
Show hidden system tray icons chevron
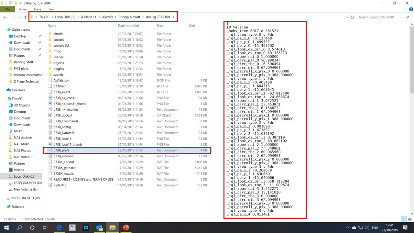(348, 228)
